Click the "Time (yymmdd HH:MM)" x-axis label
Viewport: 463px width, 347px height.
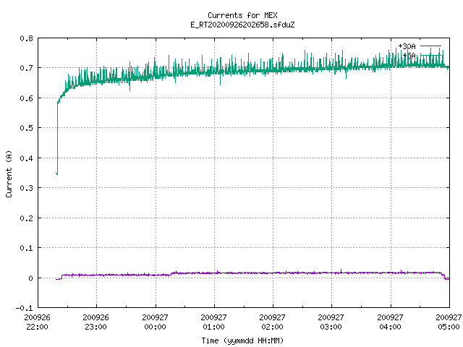click(x=242, y=340)
